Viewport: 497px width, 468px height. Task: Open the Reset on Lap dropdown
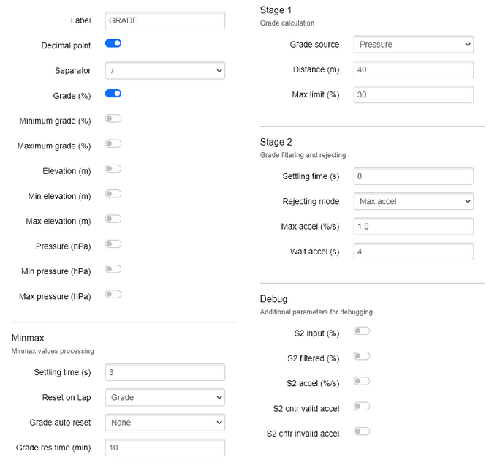pyautogui.click(x=165, y=397)
